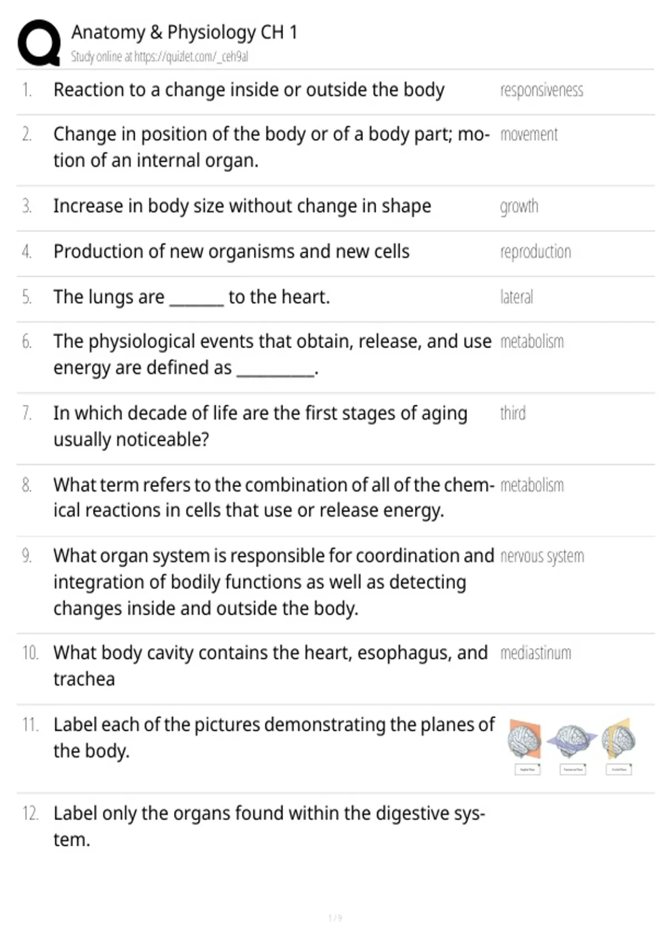Screen dimensions: 670x949
Task: Click the 'lateral' answer for item 5
Action: tap(516, 297)
